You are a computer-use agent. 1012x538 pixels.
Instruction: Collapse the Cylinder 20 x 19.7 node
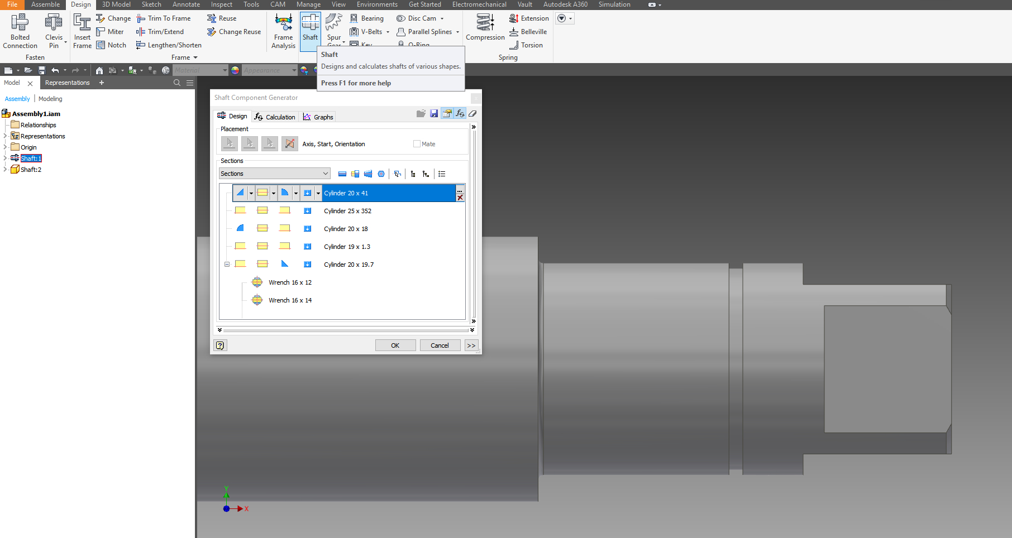(x=227, y=264)
